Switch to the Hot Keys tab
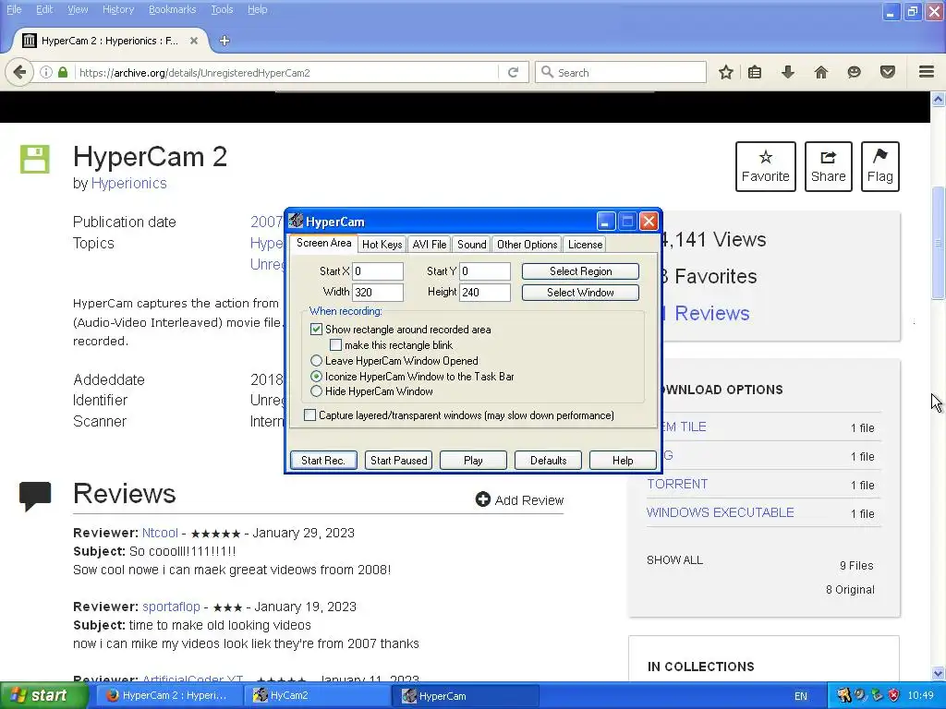946x709 pixels. 382,244
